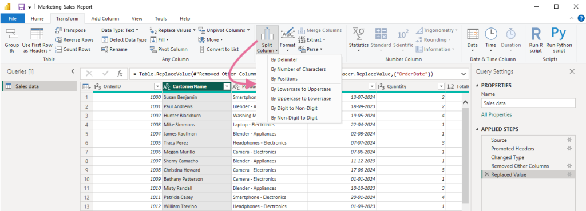Click gear icon beside Source step

click(x=569, y=140)
